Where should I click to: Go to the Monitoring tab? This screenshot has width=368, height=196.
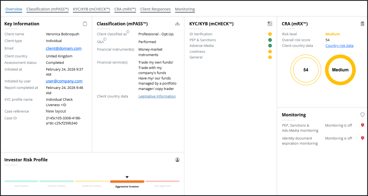(x=185, y=9)
